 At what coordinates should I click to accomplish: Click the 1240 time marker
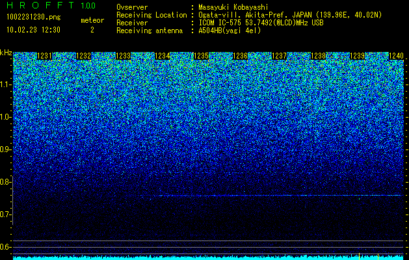click(396, 56)
